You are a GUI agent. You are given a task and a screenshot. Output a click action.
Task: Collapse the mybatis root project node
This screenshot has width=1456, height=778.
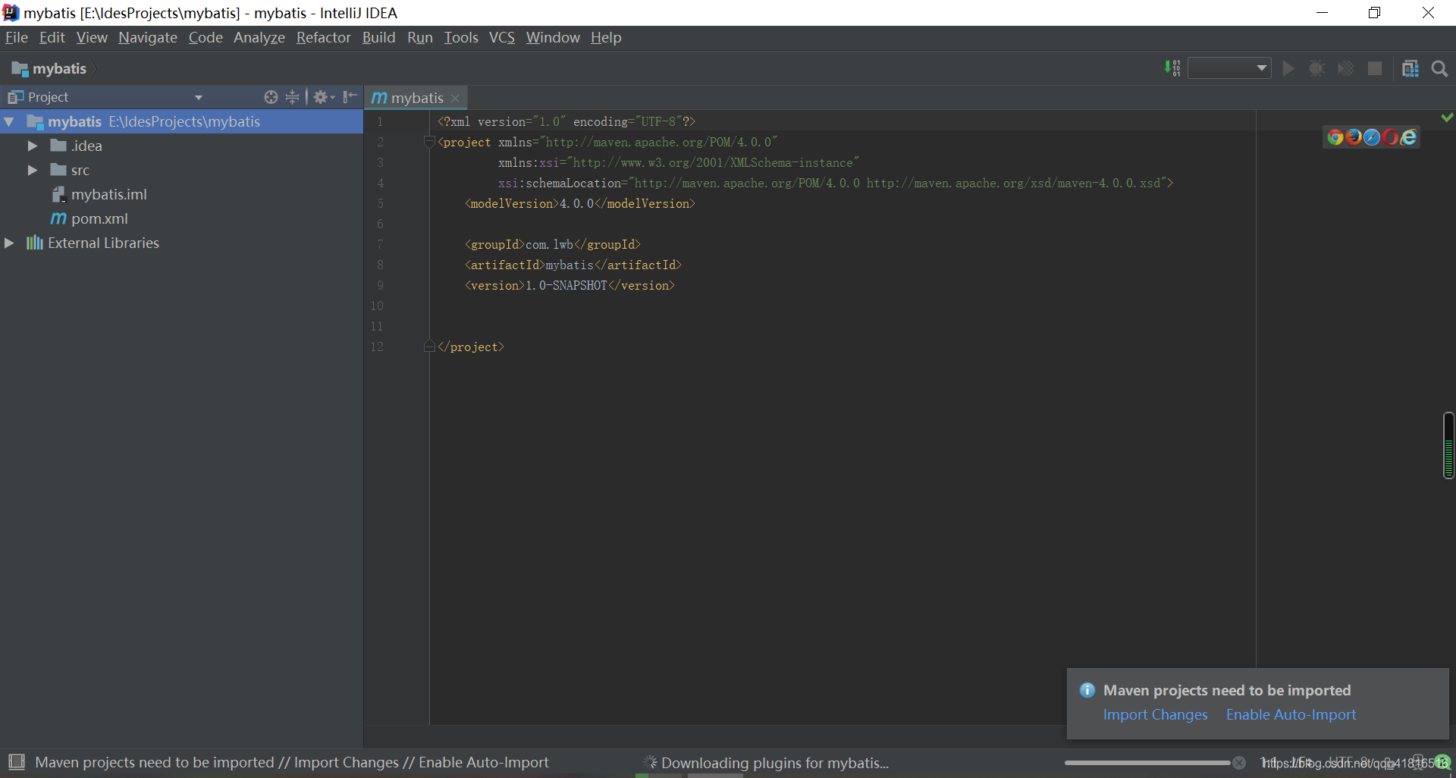coord(9,121)
